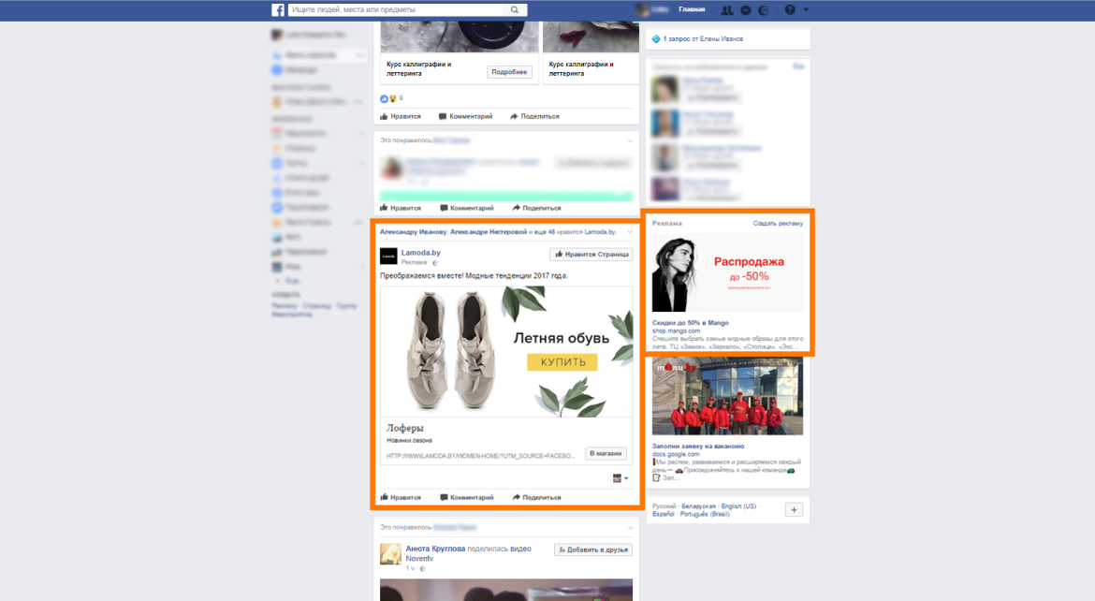Like the calligraphy course post with Нравится
This screenshot has width=1095, height=601.
[401, 117]
